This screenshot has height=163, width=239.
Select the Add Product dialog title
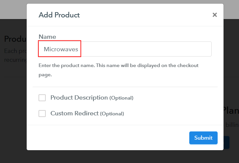(x=59, y=15)
